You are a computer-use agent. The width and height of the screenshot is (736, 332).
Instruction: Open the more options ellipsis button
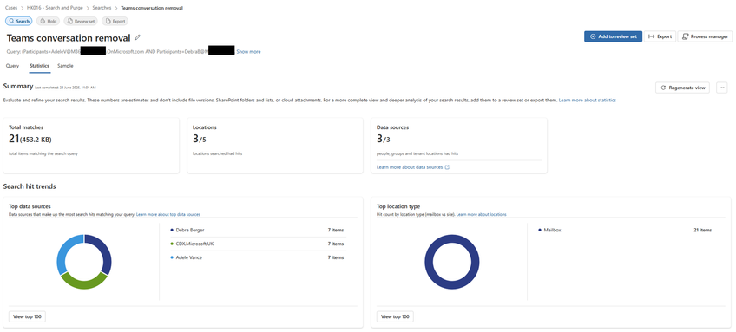pos(722,88)
